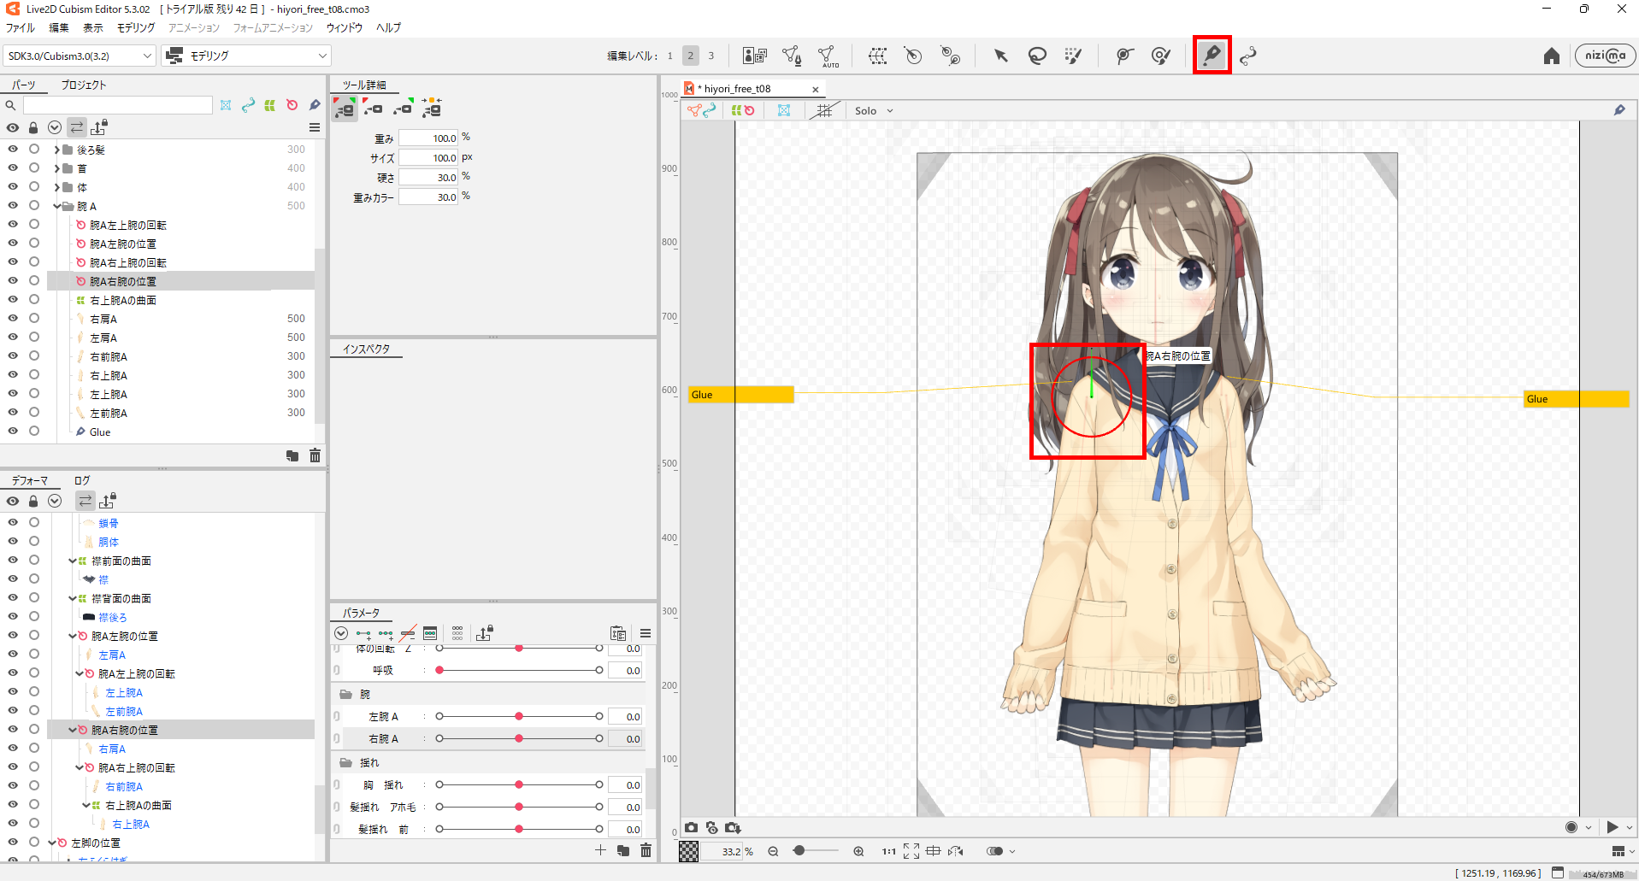Collapse the 揺れ parameter group

pyautogui.click(x=346, y=762)
